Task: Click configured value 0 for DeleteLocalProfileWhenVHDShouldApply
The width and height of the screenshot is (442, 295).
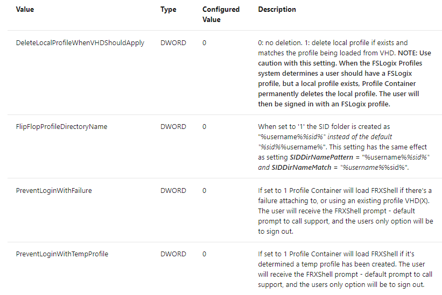Action: coord(205,43)
